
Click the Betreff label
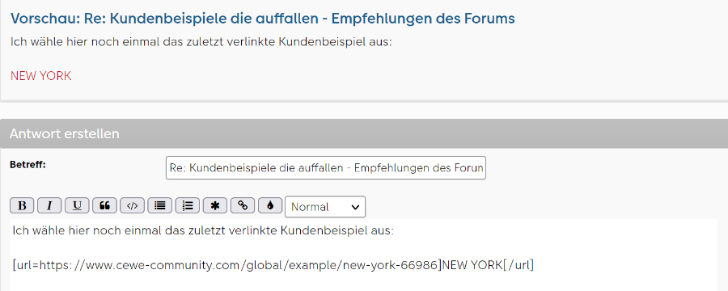[x=28, y=164]
